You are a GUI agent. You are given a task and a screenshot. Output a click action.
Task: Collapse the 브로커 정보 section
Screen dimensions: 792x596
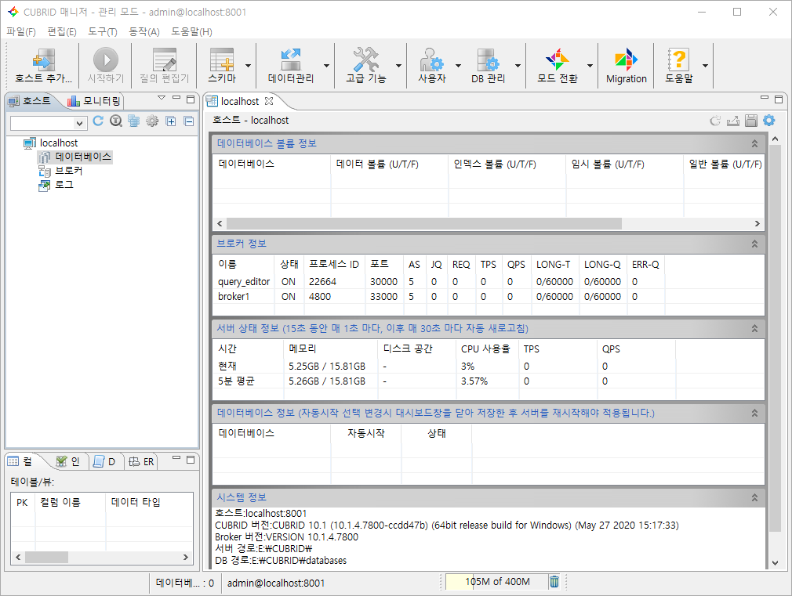754,244
